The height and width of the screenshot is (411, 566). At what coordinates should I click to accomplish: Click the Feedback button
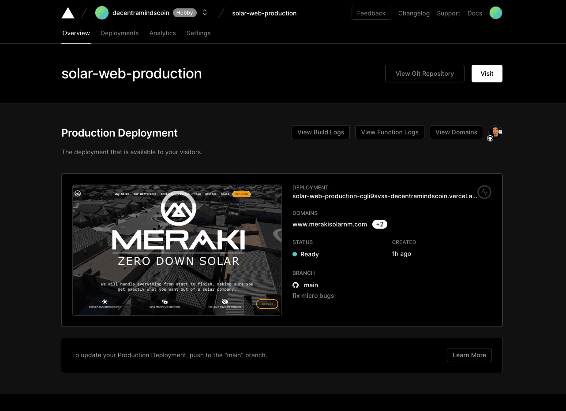(x=371, y=13)
